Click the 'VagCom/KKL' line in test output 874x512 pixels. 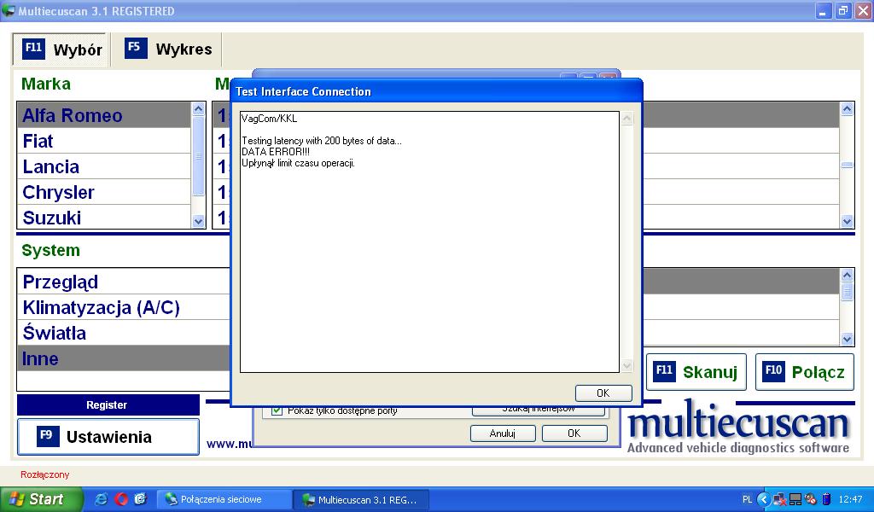tap(269, 119)
